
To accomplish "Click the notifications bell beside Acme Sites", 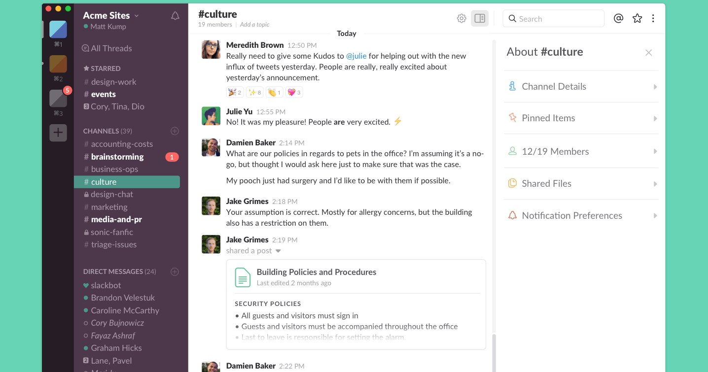I will point(175,16).
